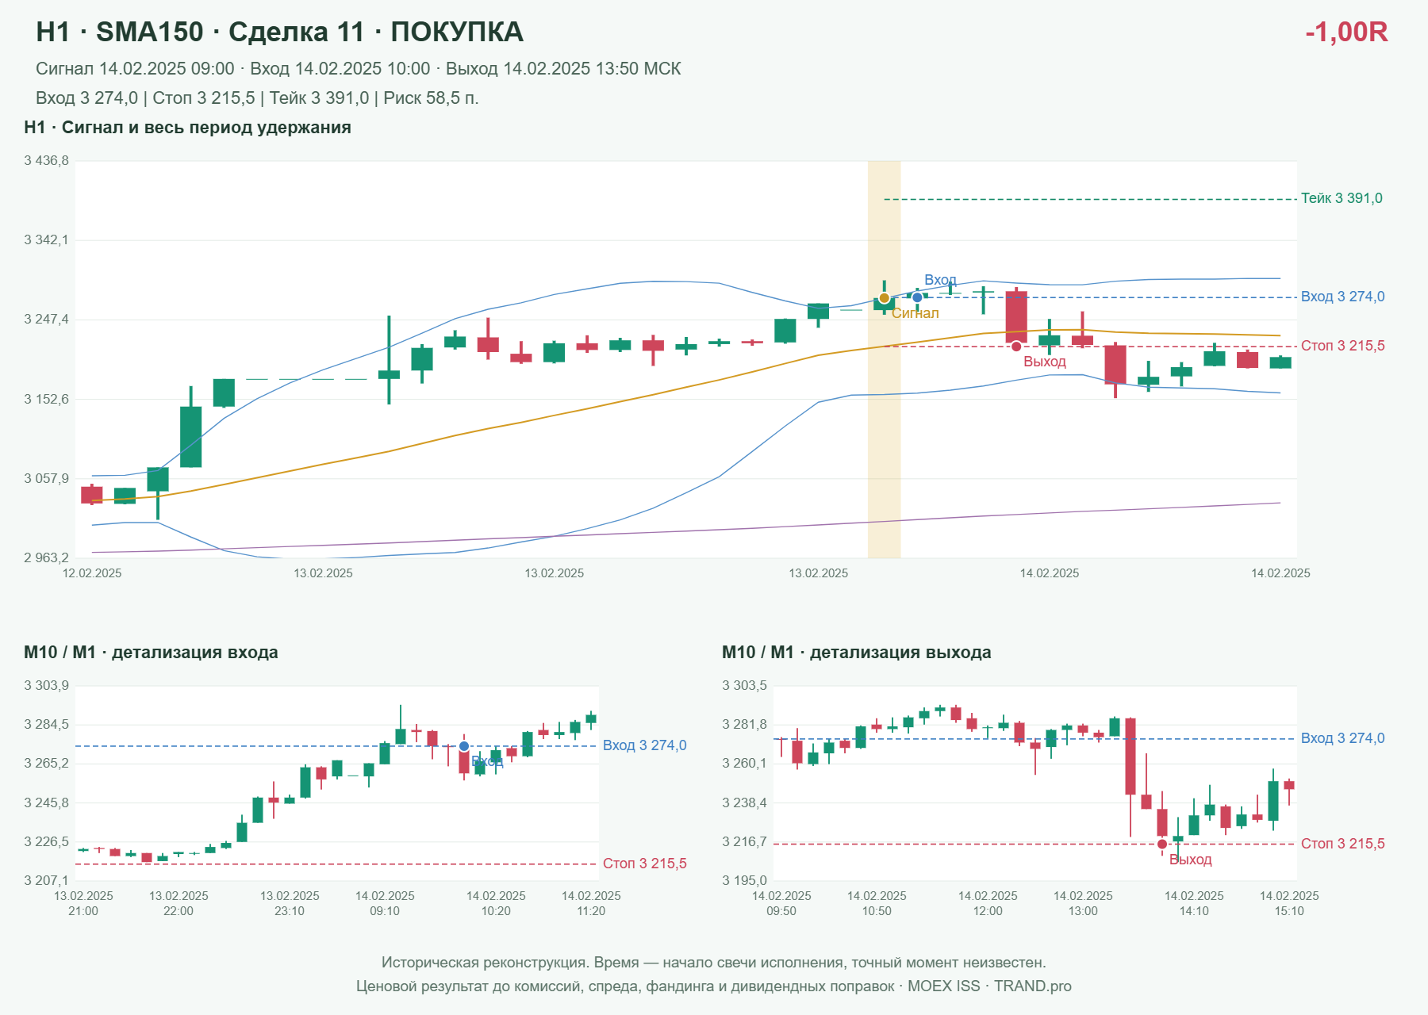Click the heading "H1 · Сигнал и весь период удержания"

187,128
